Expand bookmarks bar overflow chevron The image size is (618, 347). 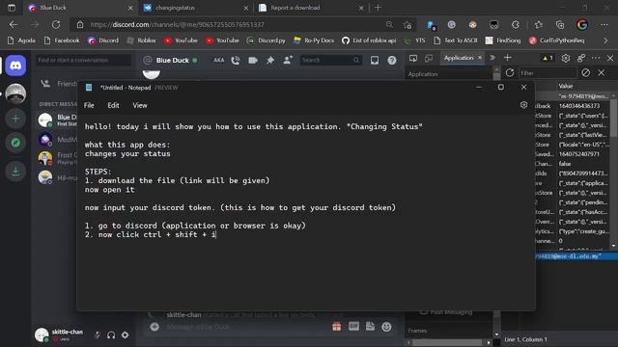tap(605, 40)
